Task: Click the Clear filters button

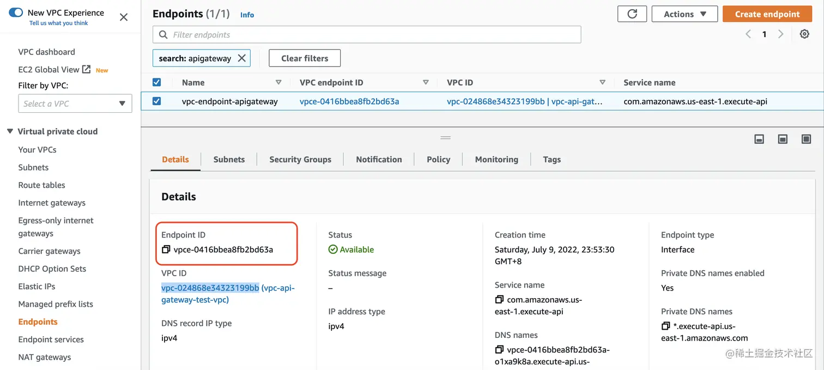Action: 305,58
